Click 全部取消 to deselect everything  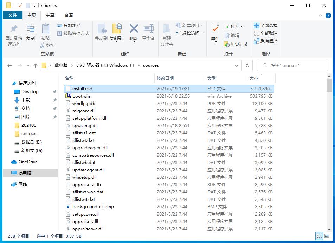(x=265, y=33)
